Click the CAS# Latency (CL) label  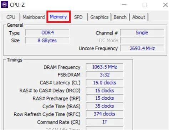pos(60,83)
